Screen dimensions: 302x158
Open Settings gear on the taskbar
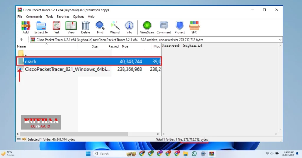203,154
